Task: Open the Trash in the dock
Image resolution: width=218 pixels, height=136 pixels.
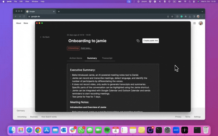Action: pos(206,130)
